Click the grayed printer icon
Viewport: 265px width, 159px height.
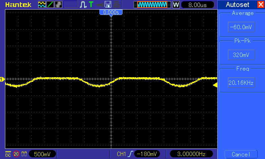tap(116, 5)
